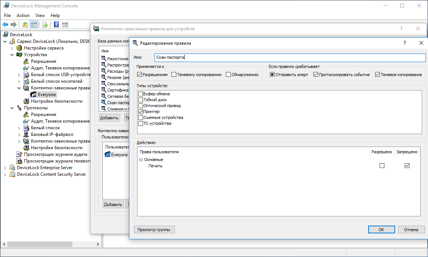
Task: Check the Съемные устройства device type
Action: [140, 117]
